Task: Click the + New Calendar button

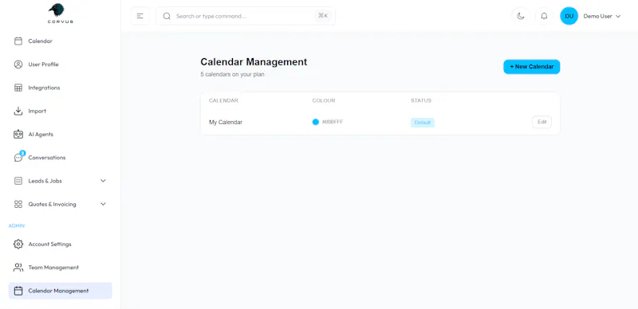Action: (x=531, y=67)
